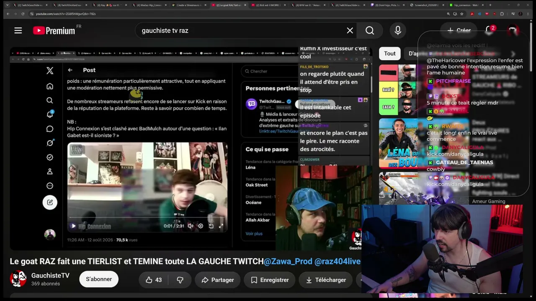Click the Créer button
Image resolution: width=536 pixels, height=301 pixels.
click(459, 30)
